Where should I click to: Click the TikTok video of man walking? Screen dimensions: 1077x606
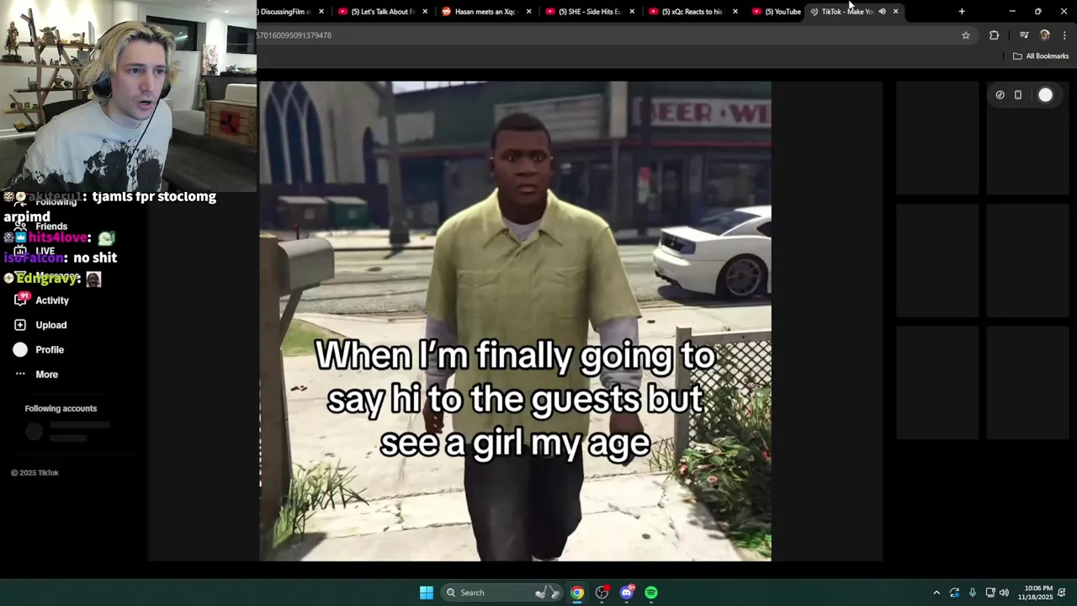[515, 321]
